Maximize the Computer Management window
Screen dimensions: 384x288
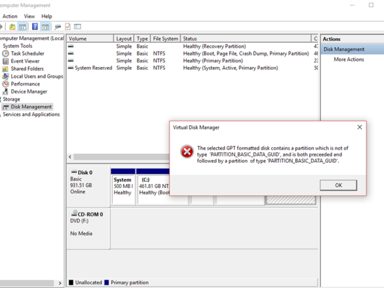[371, 5]
